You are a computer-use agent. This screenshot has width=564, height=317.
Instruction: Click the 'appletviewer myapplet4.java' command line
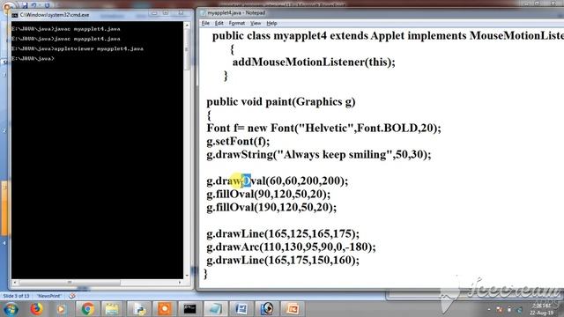[77, 48]
